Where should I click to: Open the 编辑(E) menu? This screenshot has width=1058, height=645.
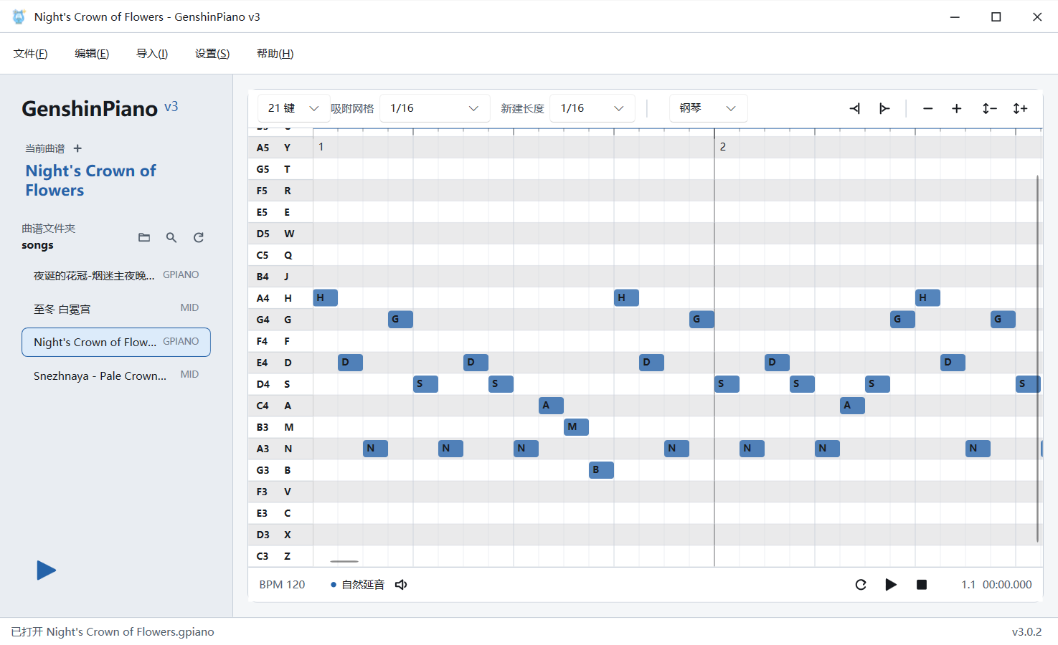coord(92,54)
